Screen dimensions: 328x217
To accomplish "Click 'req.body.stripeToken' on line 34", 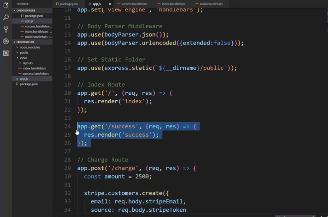I will 152,210.
